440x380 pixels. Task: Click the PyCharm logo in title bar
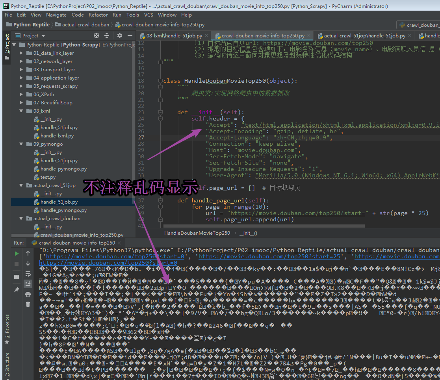[6, 6]
